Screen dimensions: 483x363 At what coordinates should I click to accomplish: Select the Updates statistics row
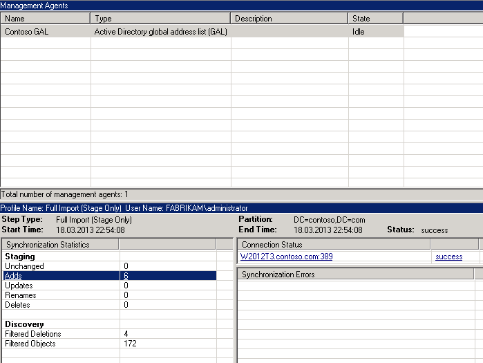[x=110, y=286]
